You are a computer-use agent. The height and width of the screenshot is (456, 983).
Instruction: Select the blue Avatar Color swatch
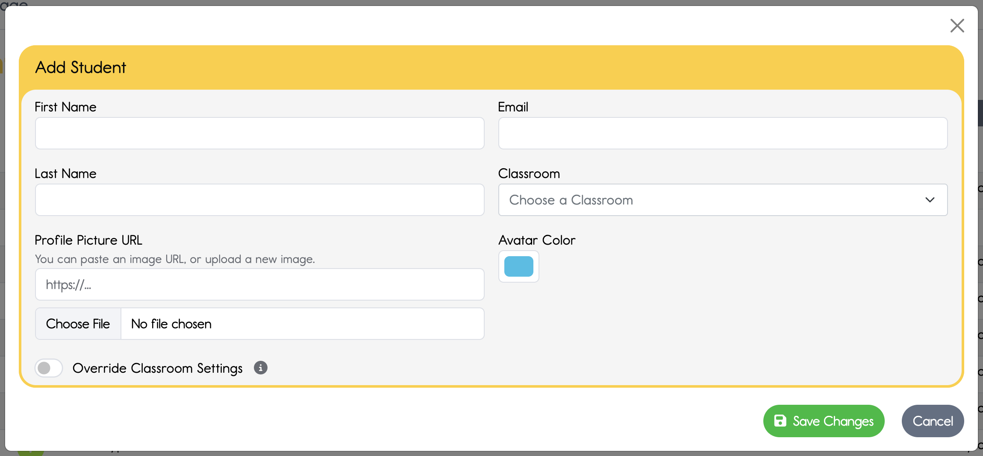click(518, 266)
